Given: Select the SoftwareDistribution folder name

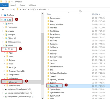Looking at the screenshot, I should [x=58, y=73].
